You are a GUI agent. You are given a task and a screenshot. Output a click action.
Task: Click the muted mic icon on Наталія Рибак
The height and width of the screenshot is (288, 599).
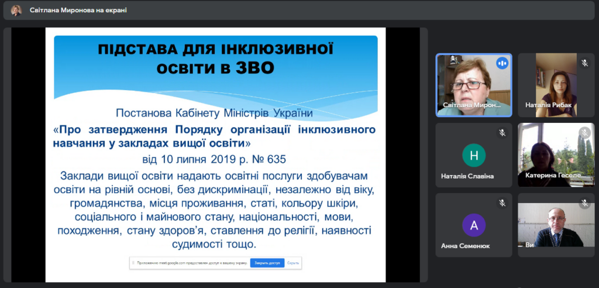tap(584, 63)
